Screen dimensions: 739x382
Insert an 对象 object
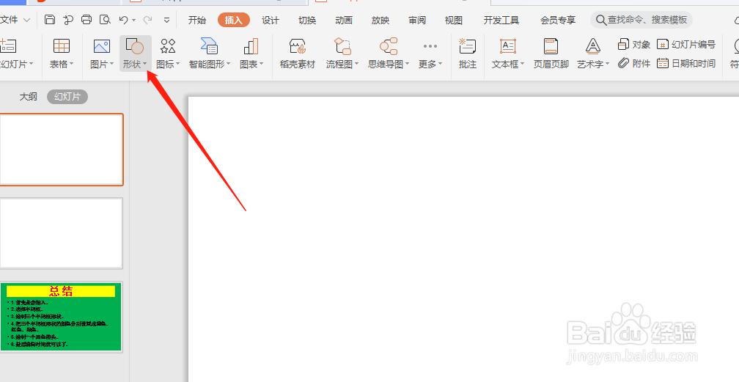(634, 44)
